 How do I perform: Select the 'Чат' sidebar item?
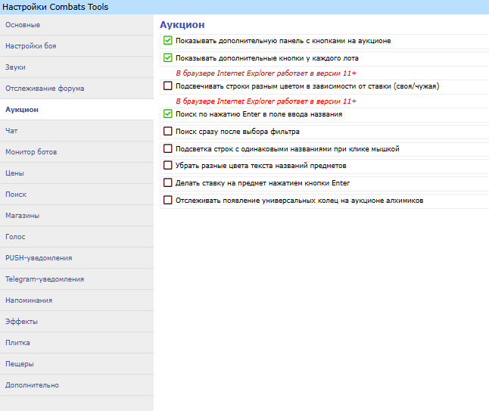click(11, 131)
